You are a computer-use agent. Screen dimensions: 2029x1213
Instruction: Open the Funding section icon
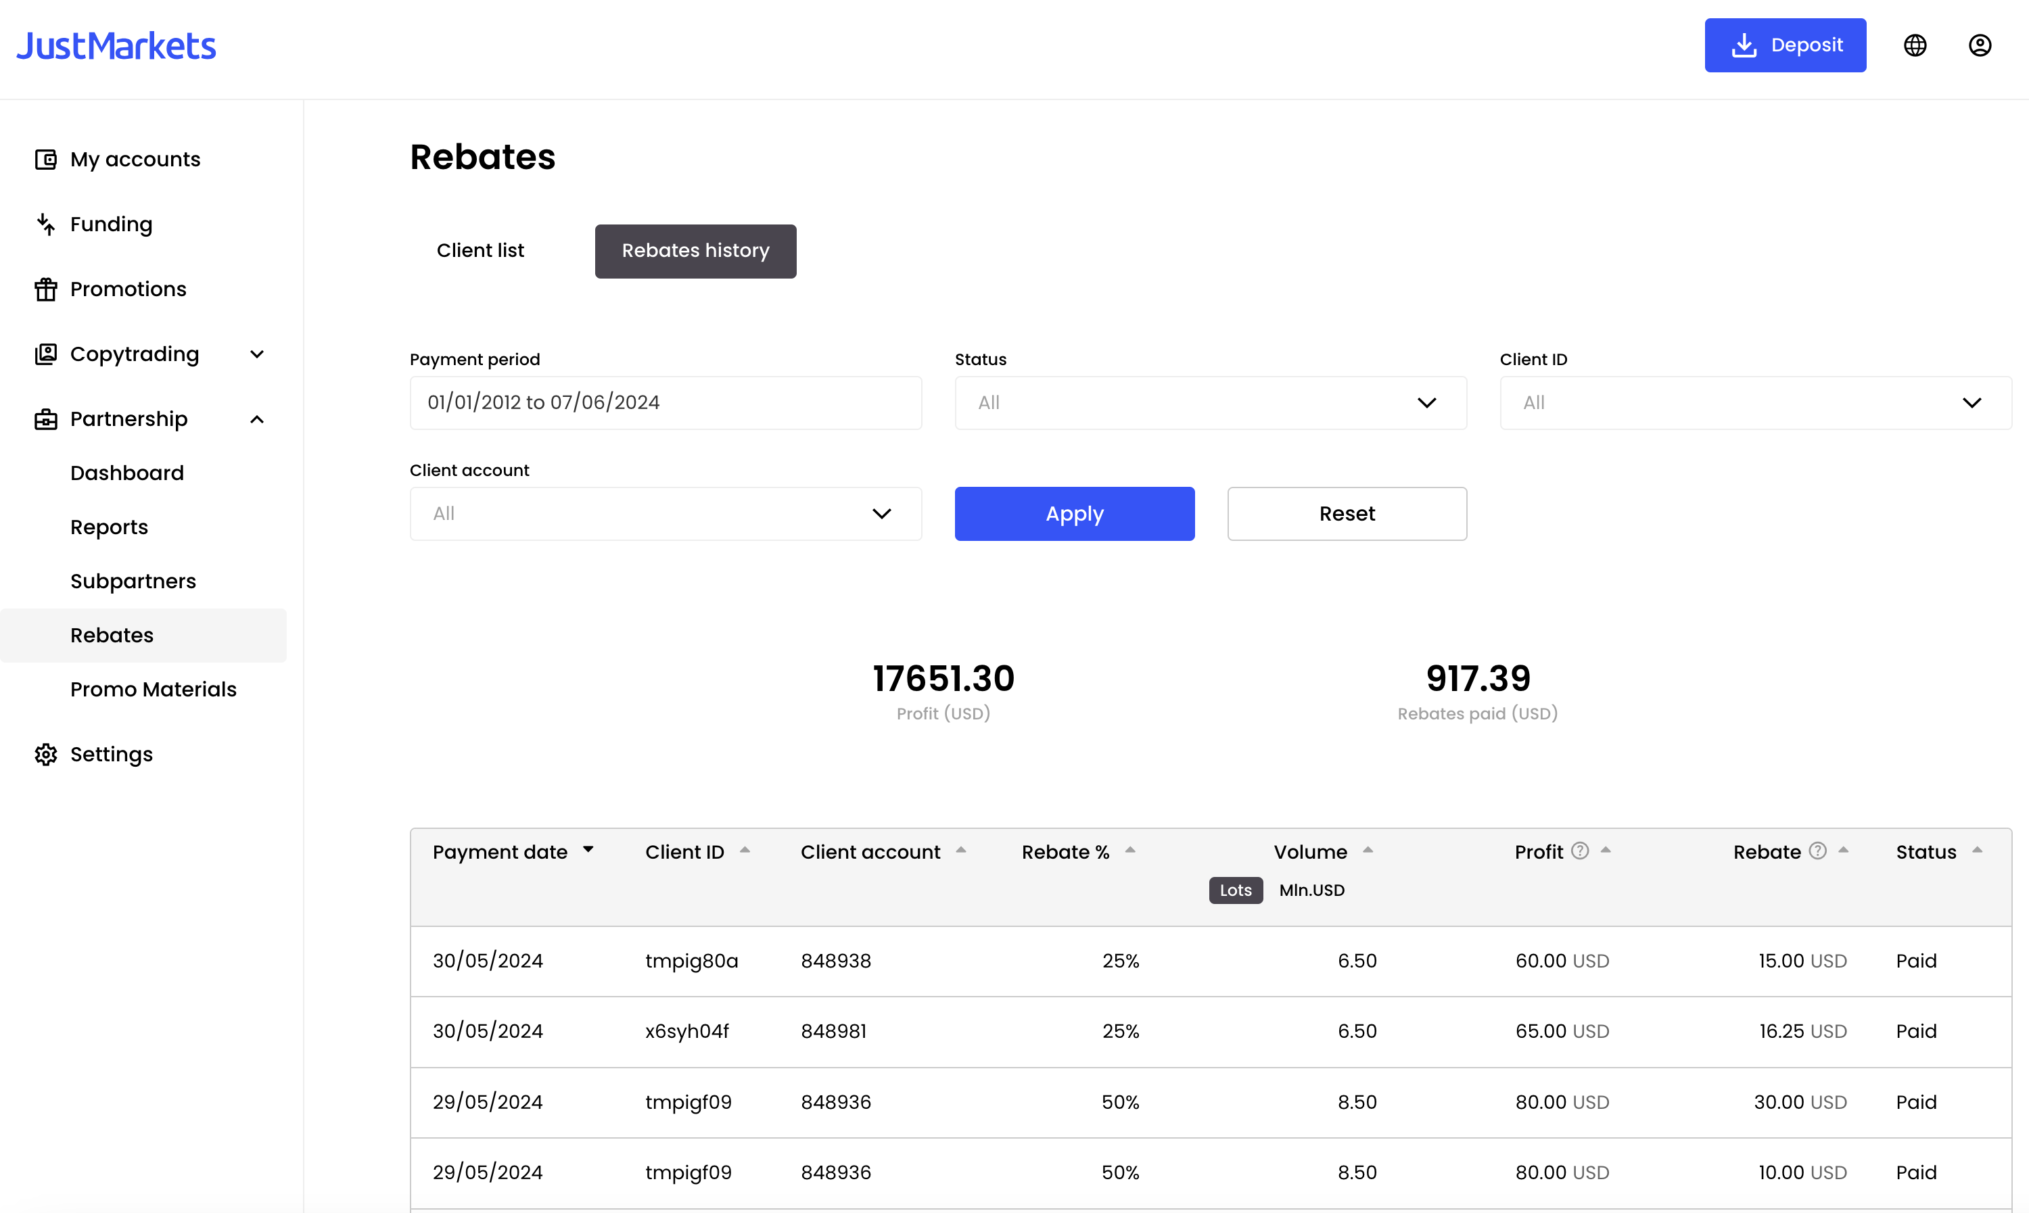46,223
